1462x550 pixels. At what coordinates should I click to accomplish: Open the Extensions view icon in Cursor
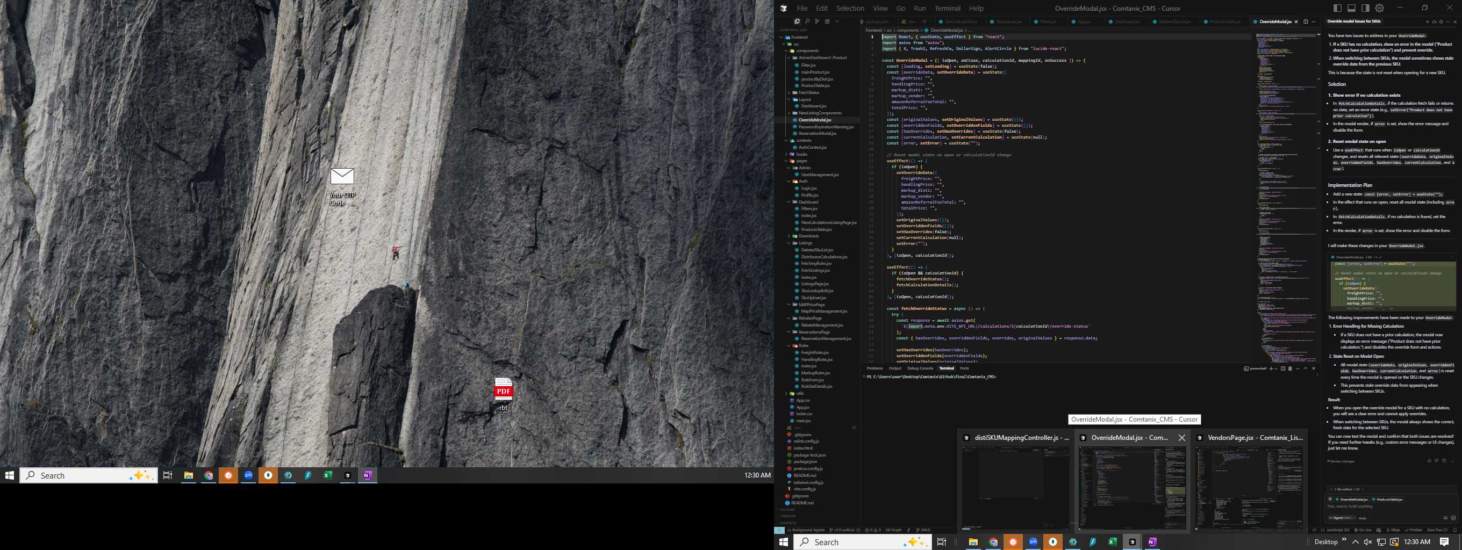[x=828, y=21]
